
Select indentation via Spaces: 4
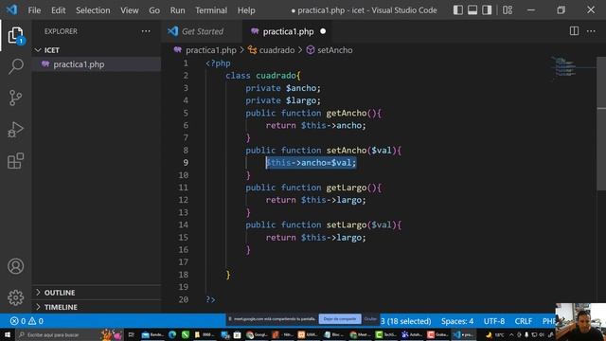click(457, 321)
